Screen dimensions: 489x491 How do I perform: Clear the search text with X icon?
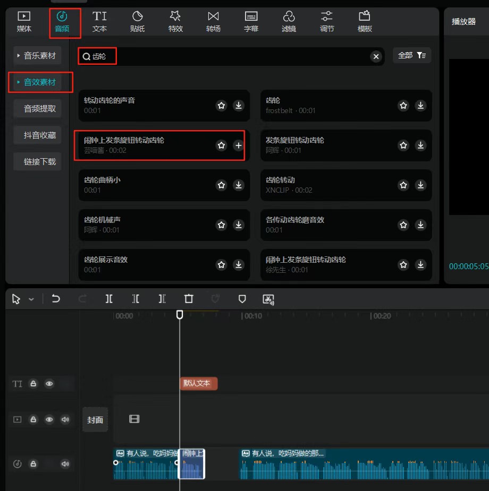[376, 57]
